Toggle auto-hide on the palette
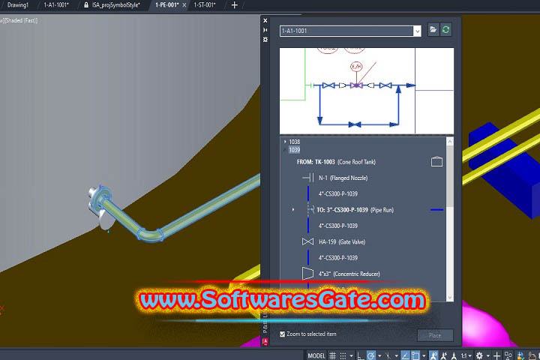The width and height of the screenshot is (540, 360). pyautogui.click(x=265, y=30)
